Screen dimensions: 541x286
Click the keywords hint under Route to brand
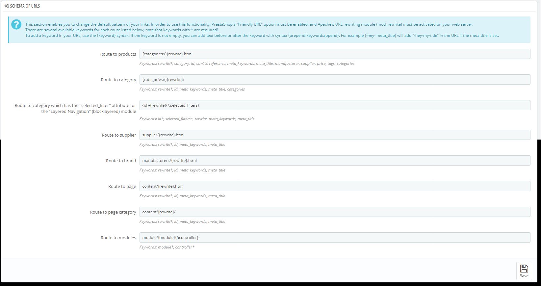(x=182, y=170)
